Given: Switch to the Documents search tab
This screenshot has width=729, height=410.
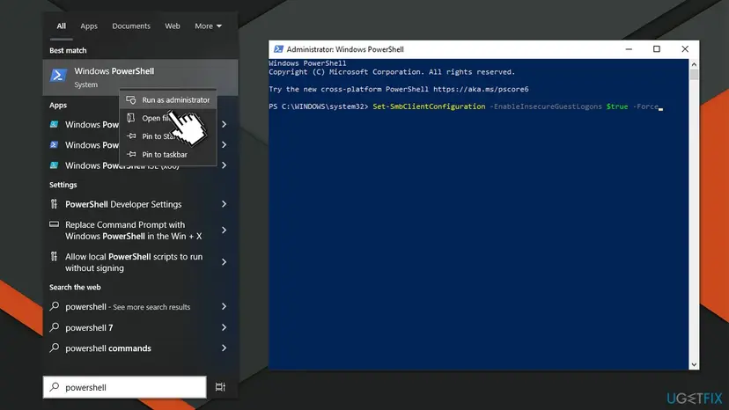Looking at the screenshot, I should [x=131, y=26].
